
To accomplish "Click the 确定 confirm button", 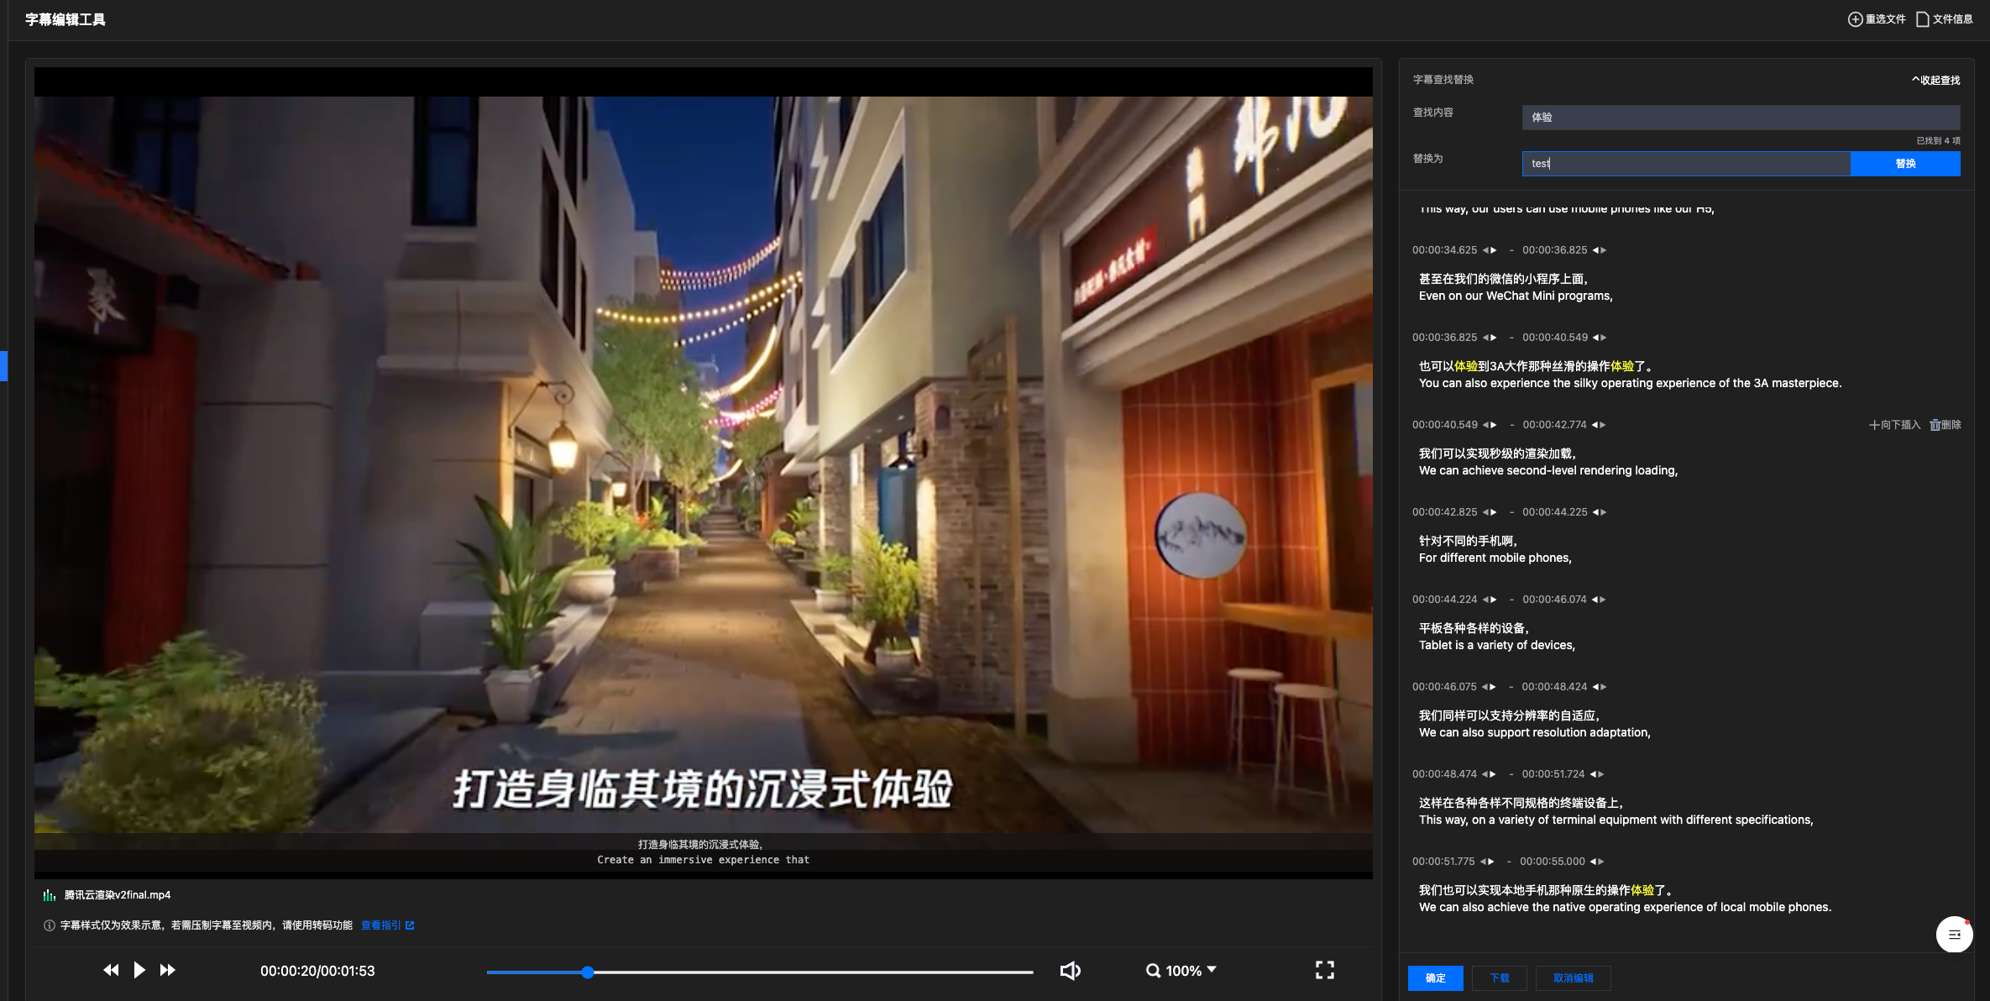I will coord(1435,977).
